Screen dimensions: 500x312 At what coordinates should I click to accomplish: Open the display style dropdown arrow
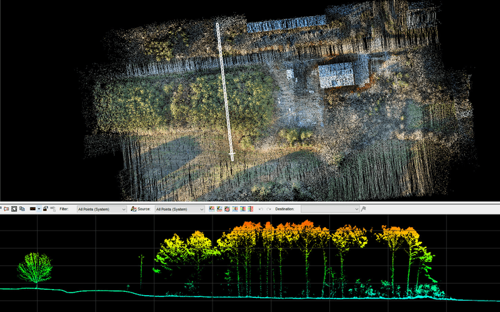(x=39, y=209)
